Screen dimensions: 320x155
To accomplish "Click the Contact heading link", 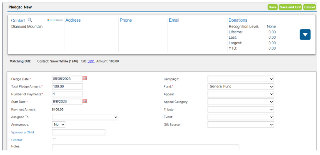I will coord(18,20).
